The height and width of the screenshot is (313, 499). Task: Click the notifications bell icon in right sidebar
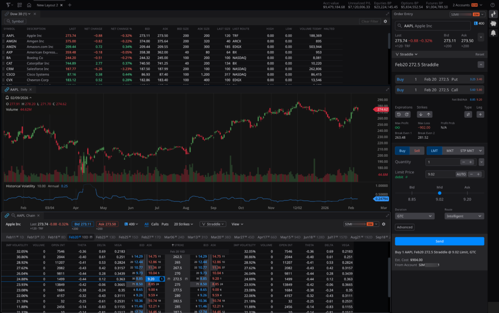[x=493, y=32]
